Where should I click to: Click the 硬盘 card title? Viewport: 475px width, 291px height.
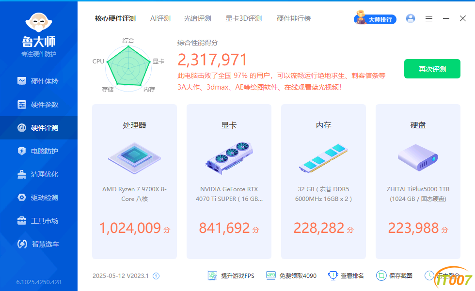418,125
